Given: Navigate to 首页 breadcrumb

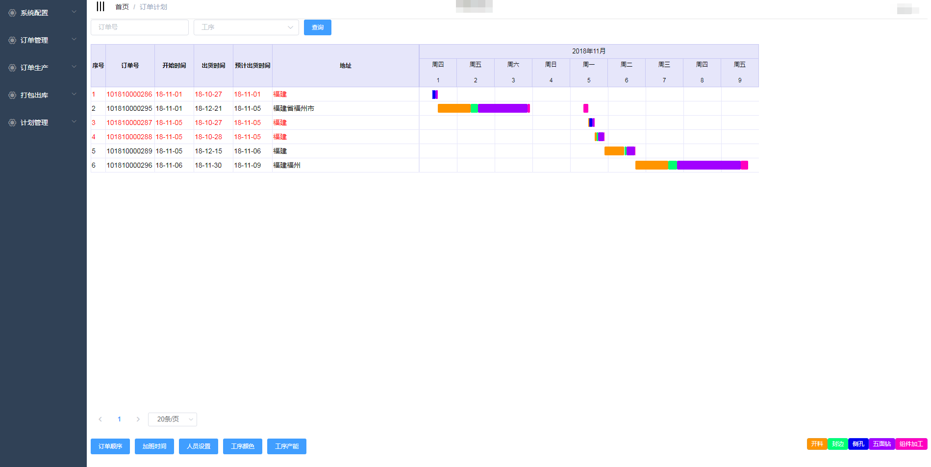Looking at the screenshot, I should 122,7.
